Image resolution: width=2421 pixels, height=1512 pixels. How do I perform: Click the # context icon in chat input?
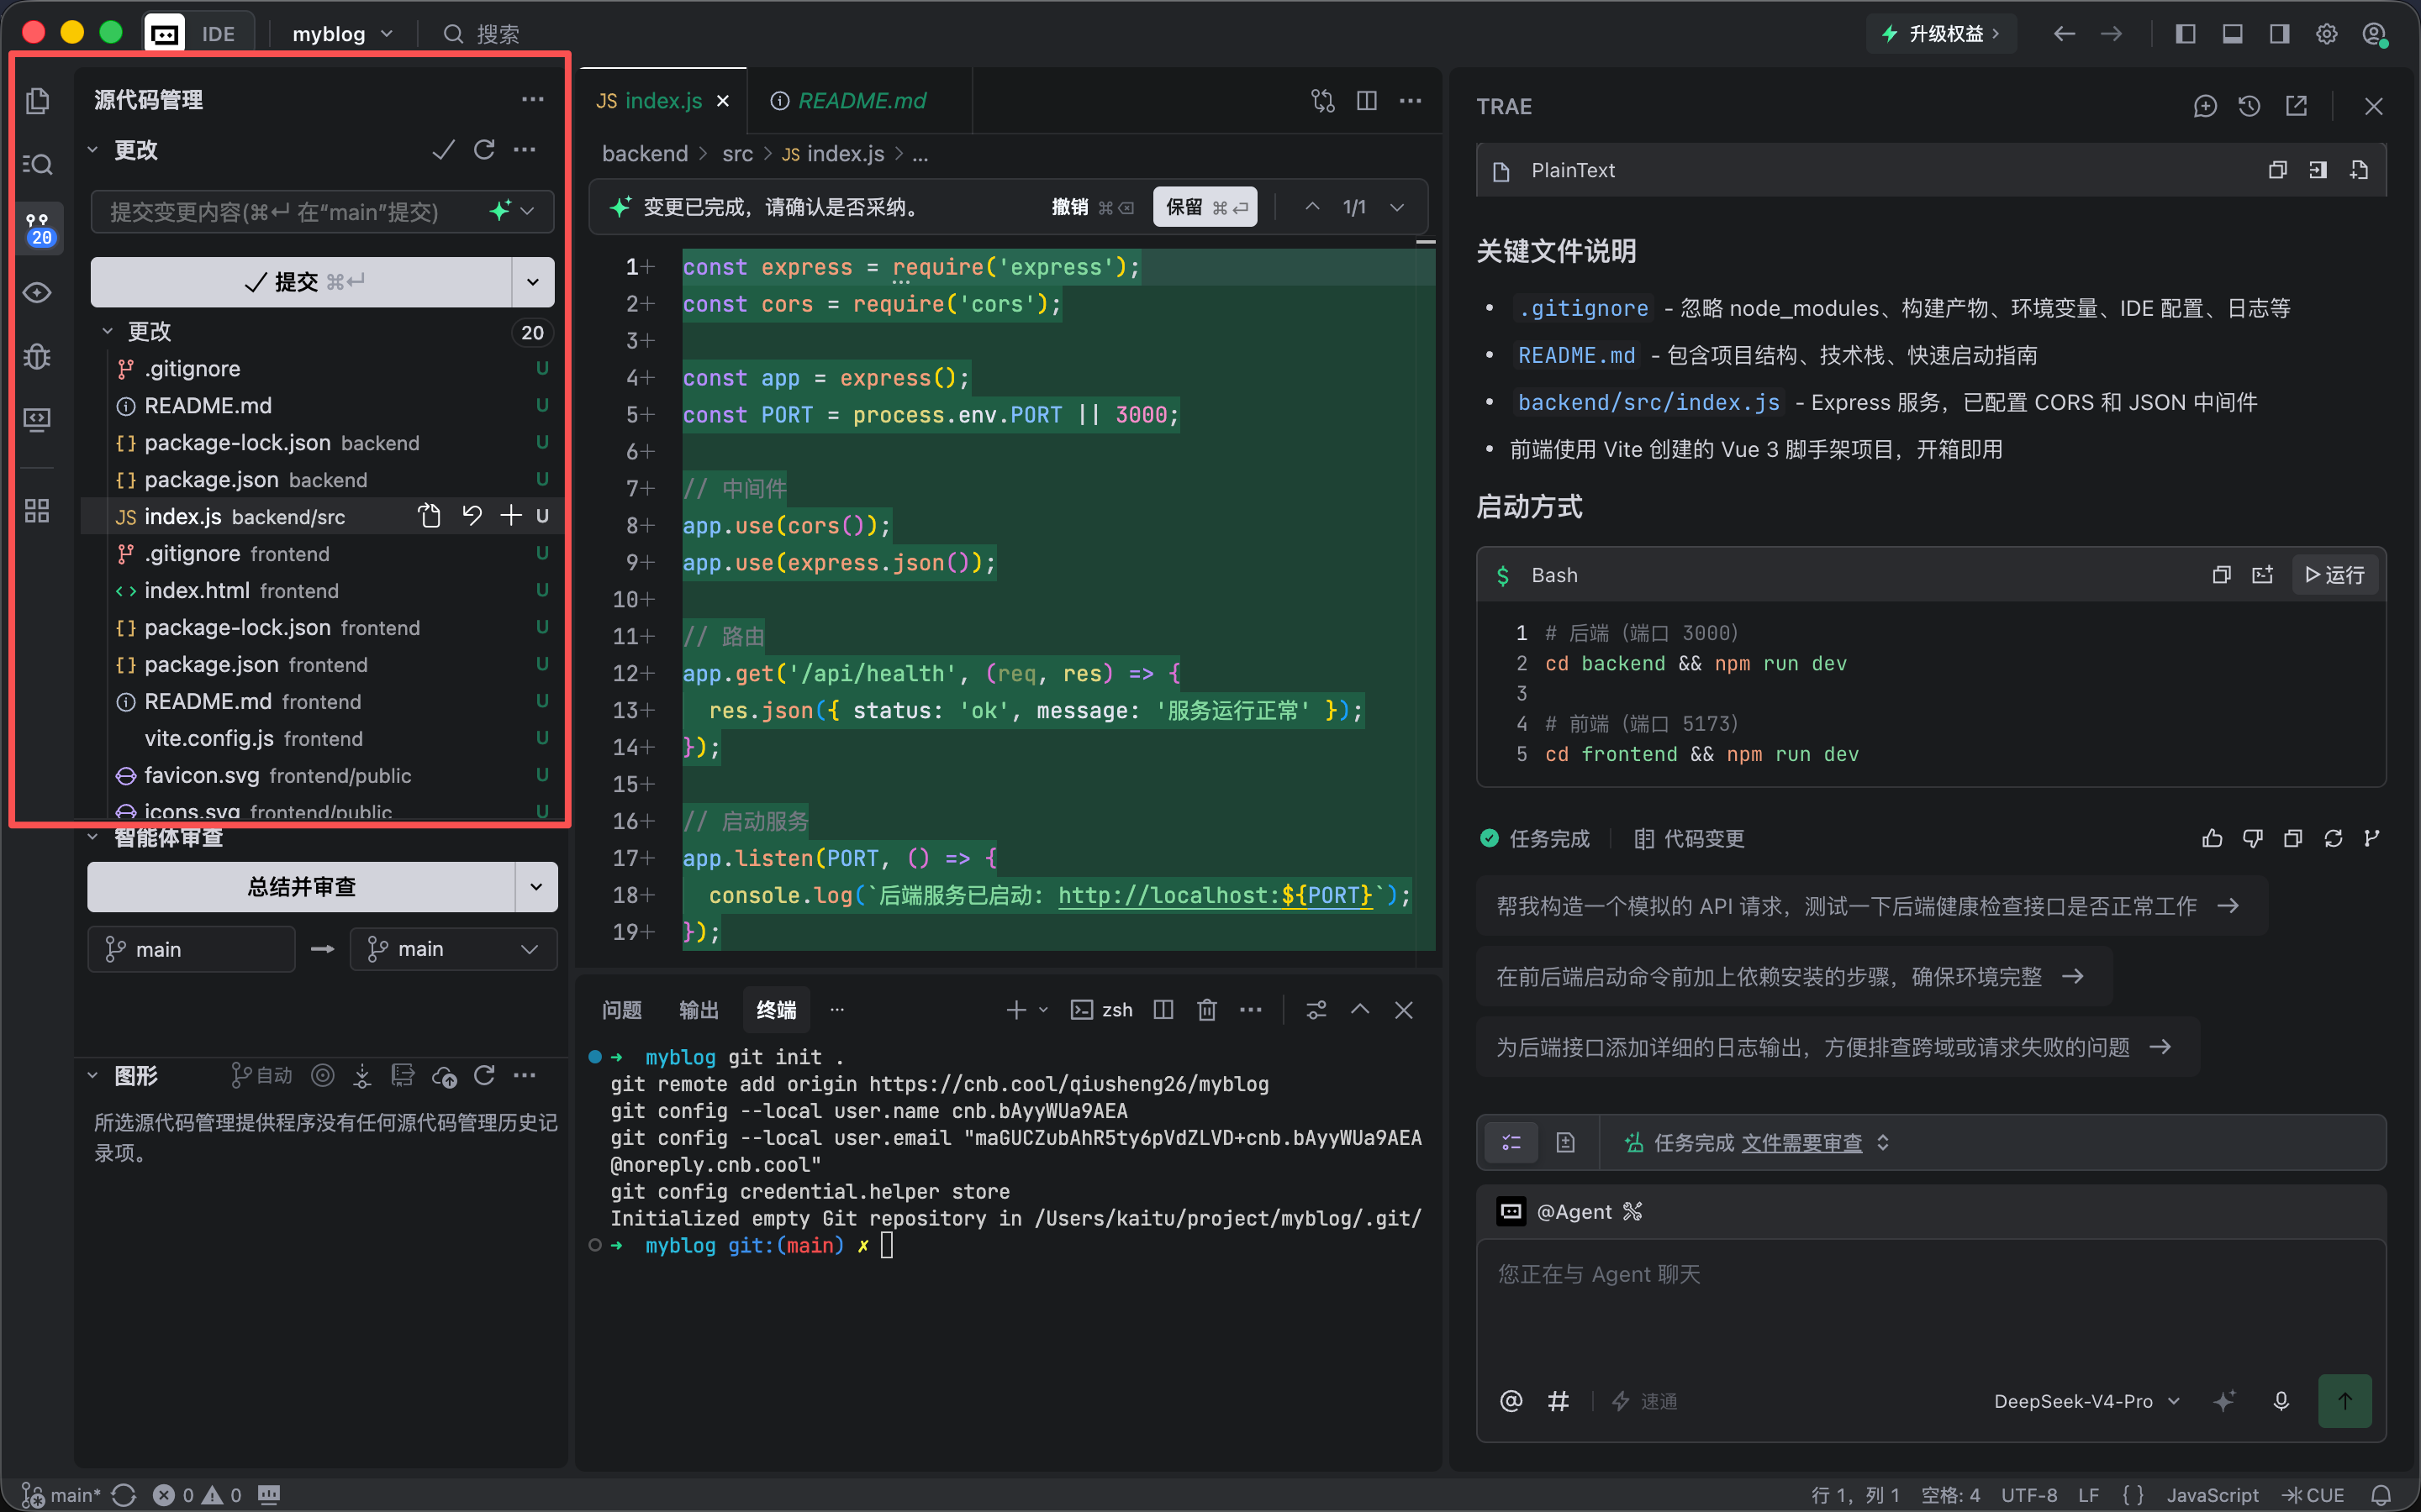click(1559, 1401)
